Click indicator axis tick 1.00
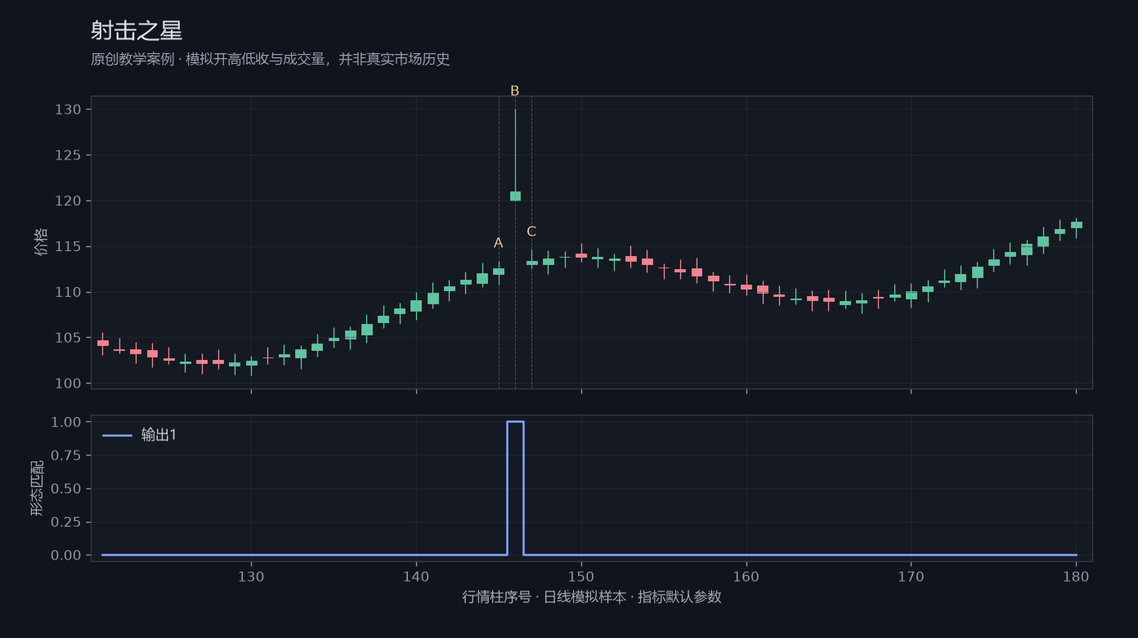1138x638 pixels. [x=66, y=422]
